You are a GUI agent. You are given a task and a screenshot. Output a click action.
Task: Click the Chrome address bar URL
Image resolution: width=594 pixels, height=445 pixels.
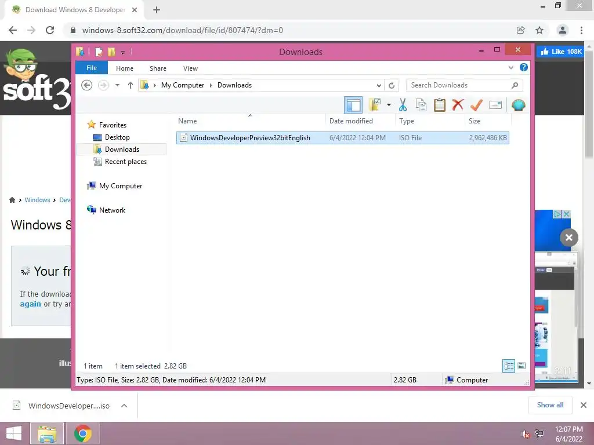(182, 30)
